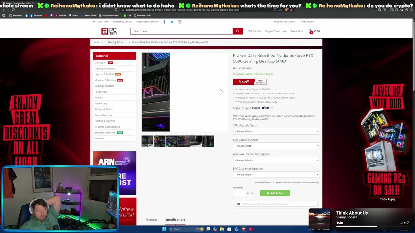Switch to the Specifications tab
Screen dimensions: 415x233
point(175,220)
